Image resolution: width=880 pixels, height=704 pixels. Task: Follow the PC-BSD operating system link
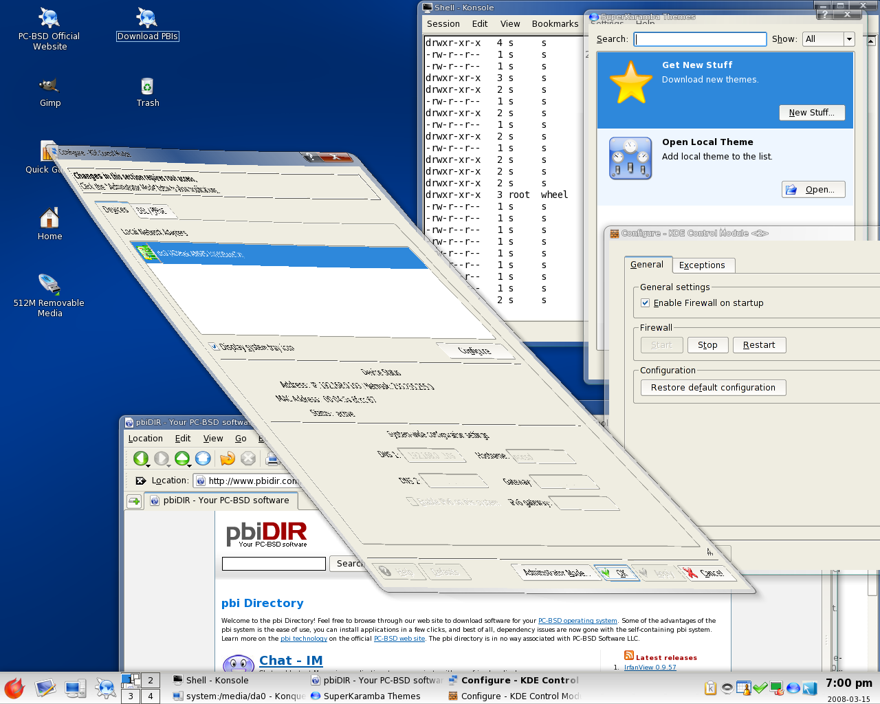coord(577,621)
